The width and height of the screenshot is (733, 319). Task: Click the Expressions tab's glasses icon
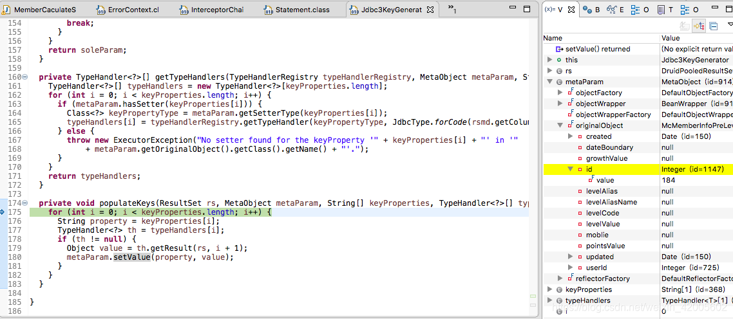[611, 10]
